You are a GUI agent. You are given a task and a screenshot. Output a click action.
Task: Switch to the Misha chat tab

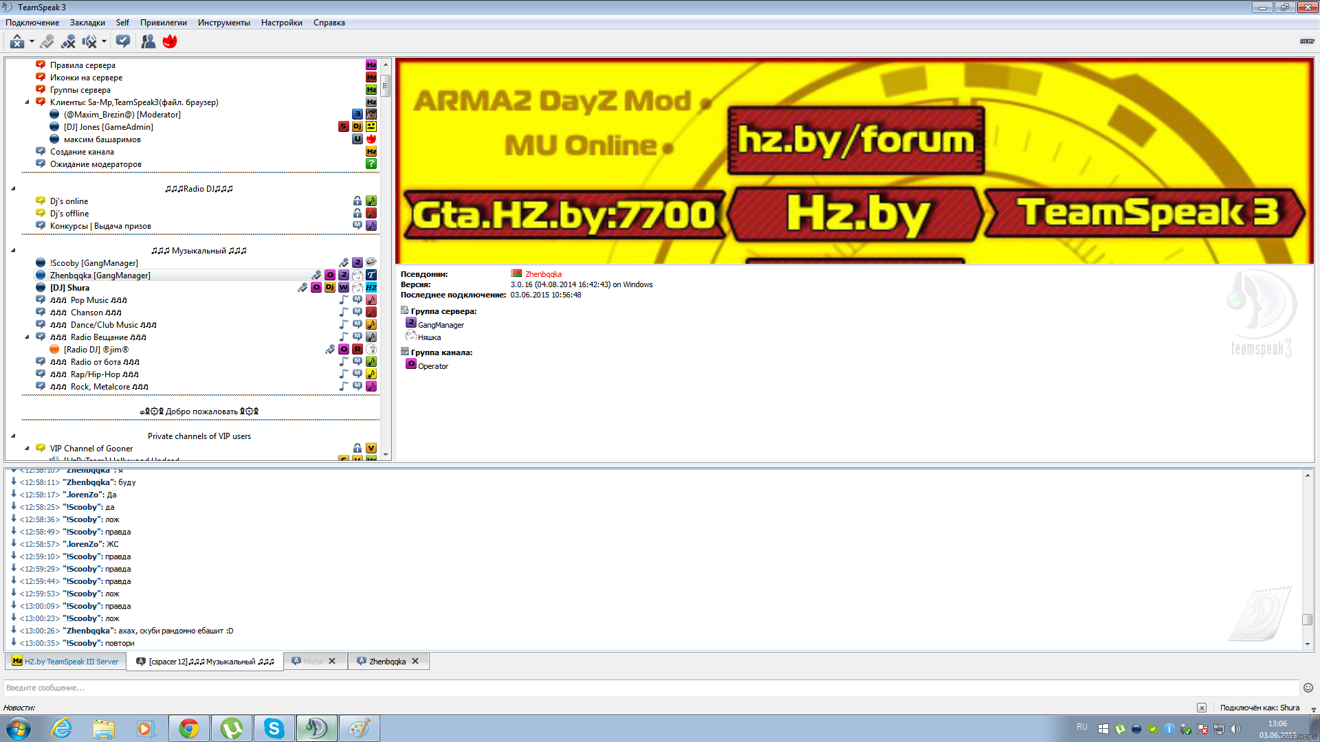307,662
